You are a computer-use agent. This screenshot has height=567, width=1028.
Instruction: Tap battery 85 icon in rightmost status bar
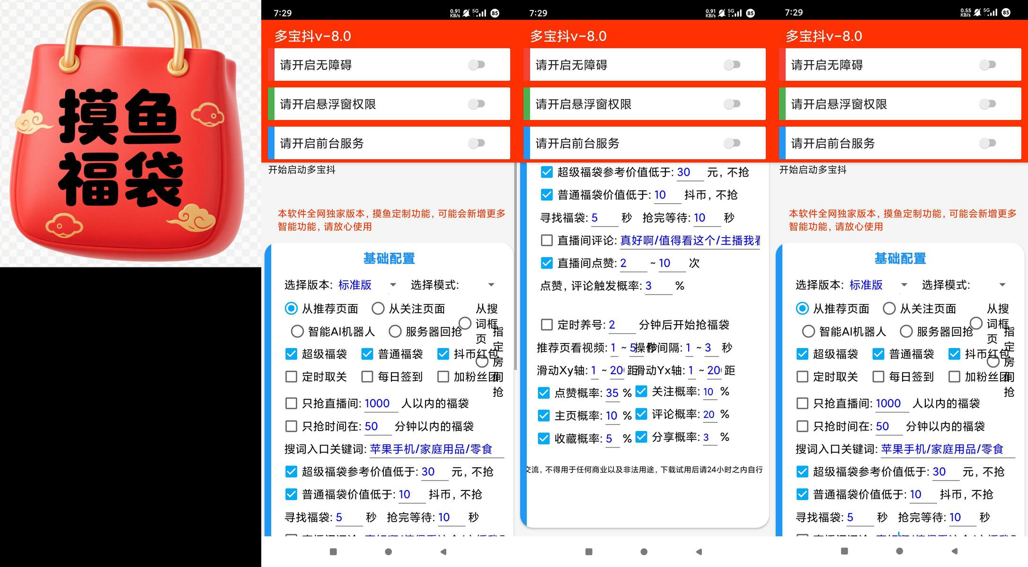click(x=1006, y=13)
